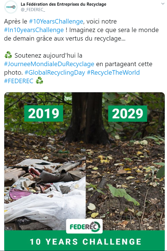
Task: Click the FEDEREC logo on the image
Action: (x=84, y=226)
